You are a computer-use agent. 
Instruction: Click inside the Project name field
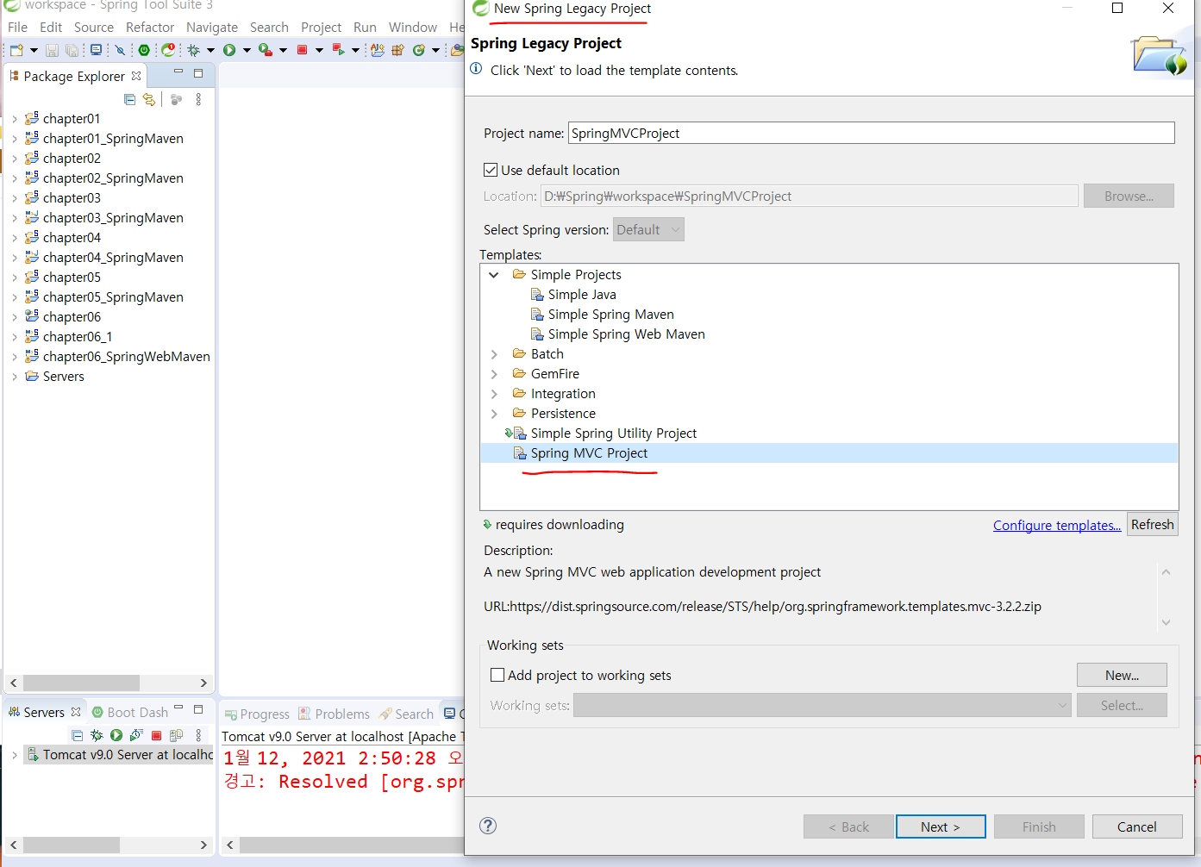pyautogui.click(x=871, y=133)
